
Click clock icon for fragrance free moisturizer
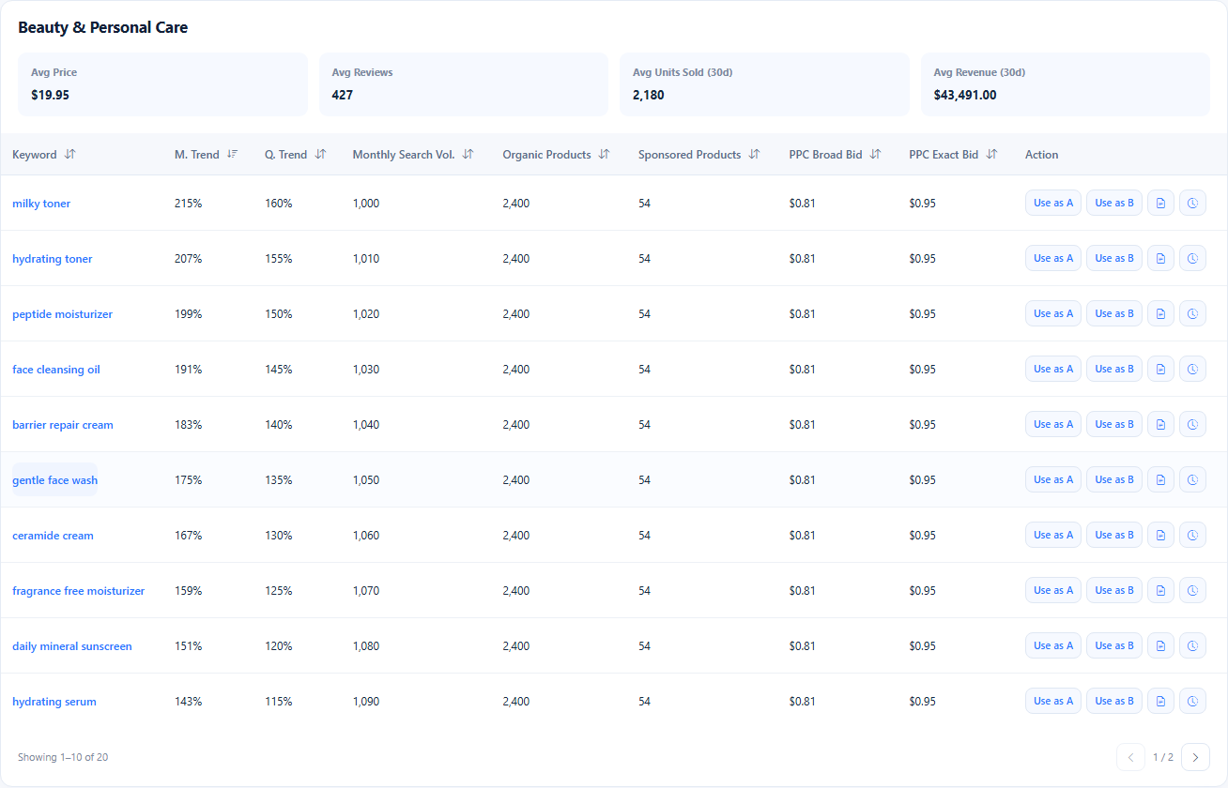(1192, 590)
